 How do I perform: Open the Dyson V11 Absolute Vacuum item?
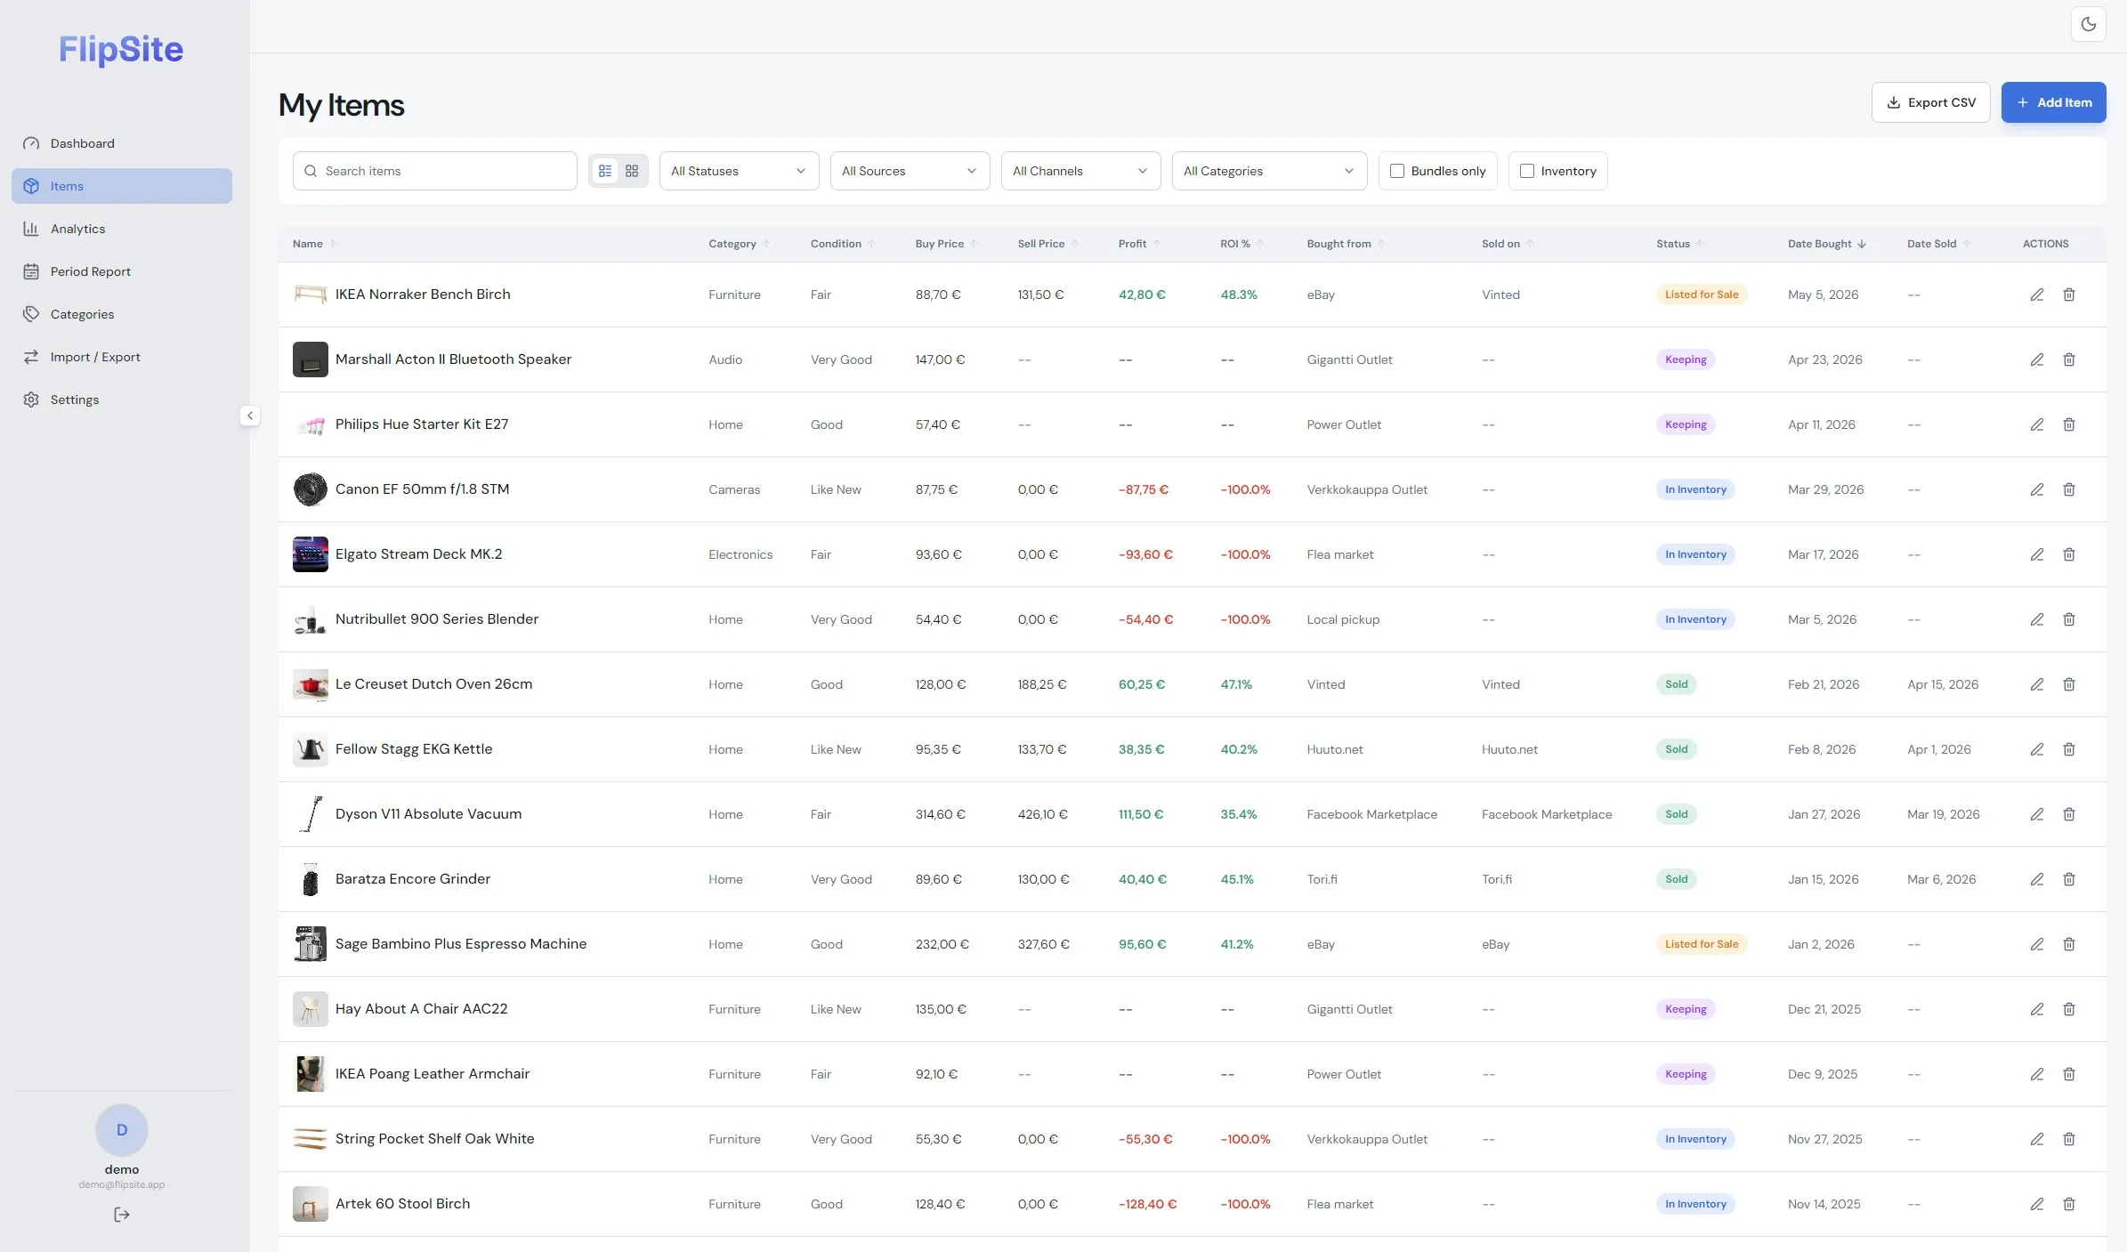(428, 814)
